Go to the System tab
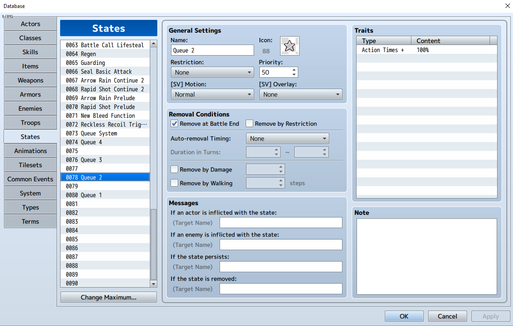513x326 pixels. pyautogui.click(x=30, y=193)
